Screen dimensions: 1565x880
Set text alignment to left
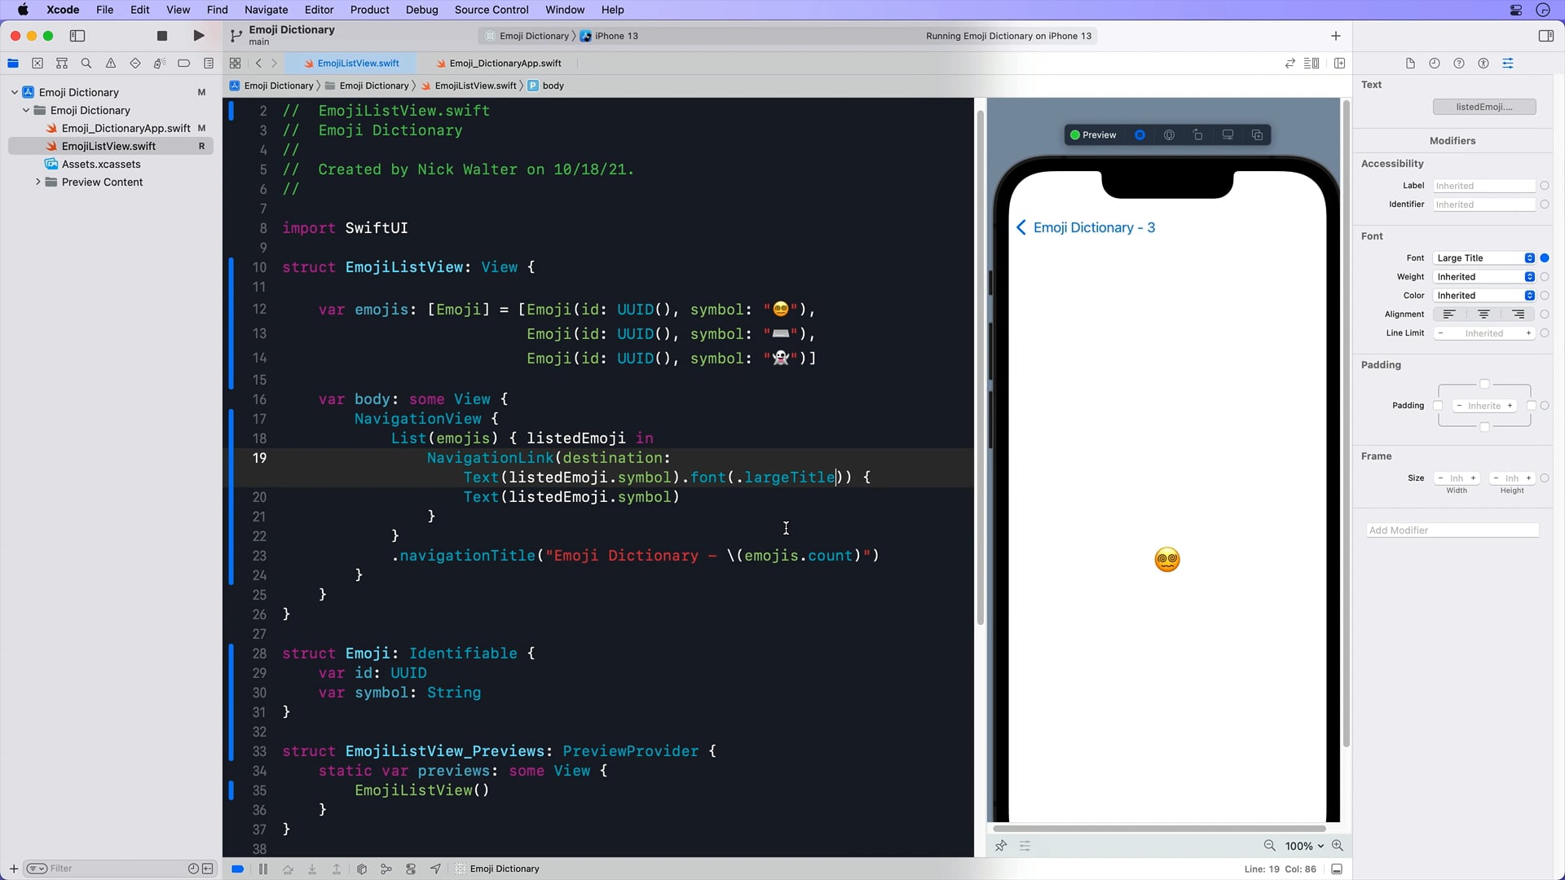point(1449,315)
